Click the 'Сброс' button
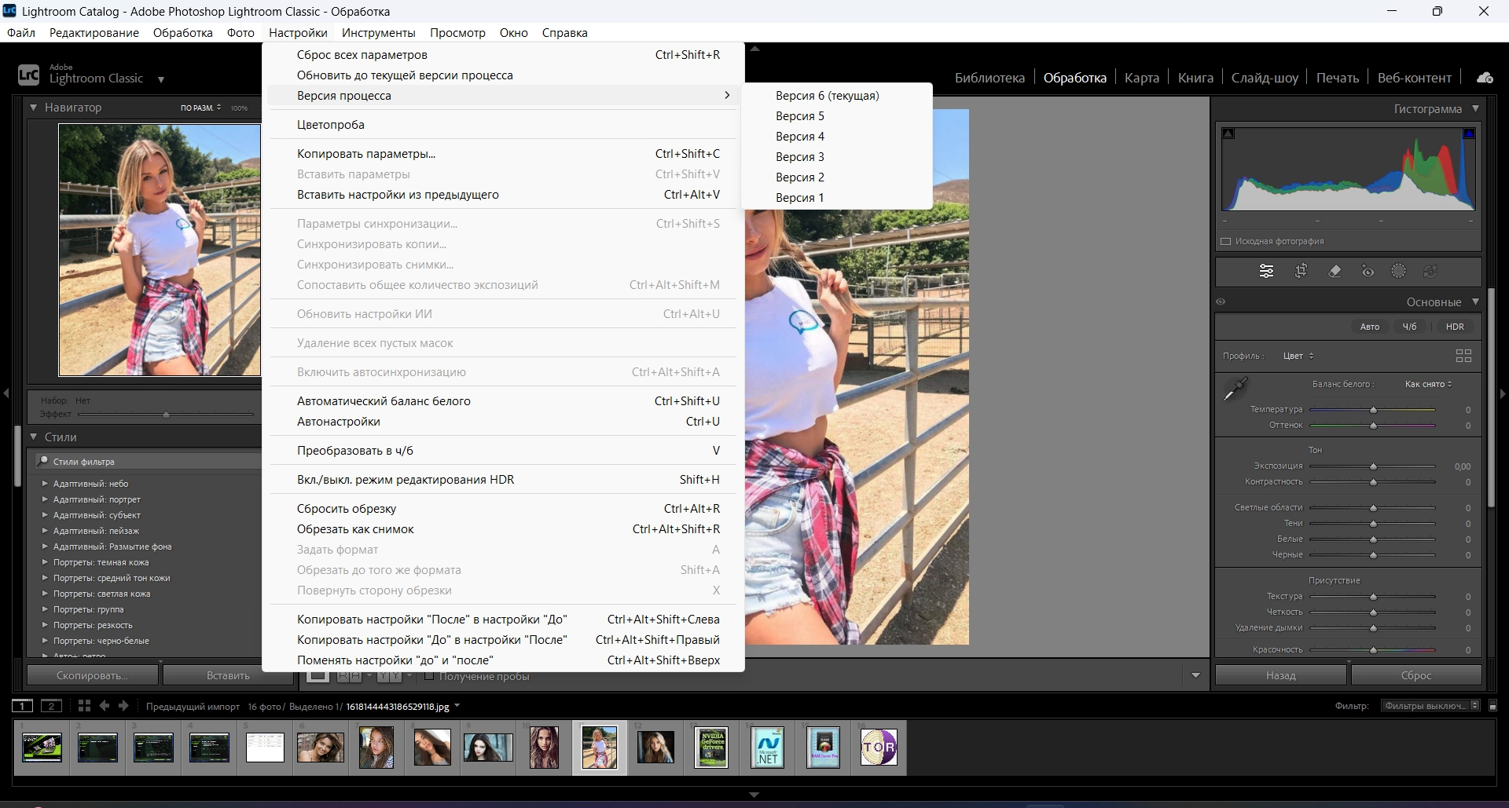 click(1416, 675)
